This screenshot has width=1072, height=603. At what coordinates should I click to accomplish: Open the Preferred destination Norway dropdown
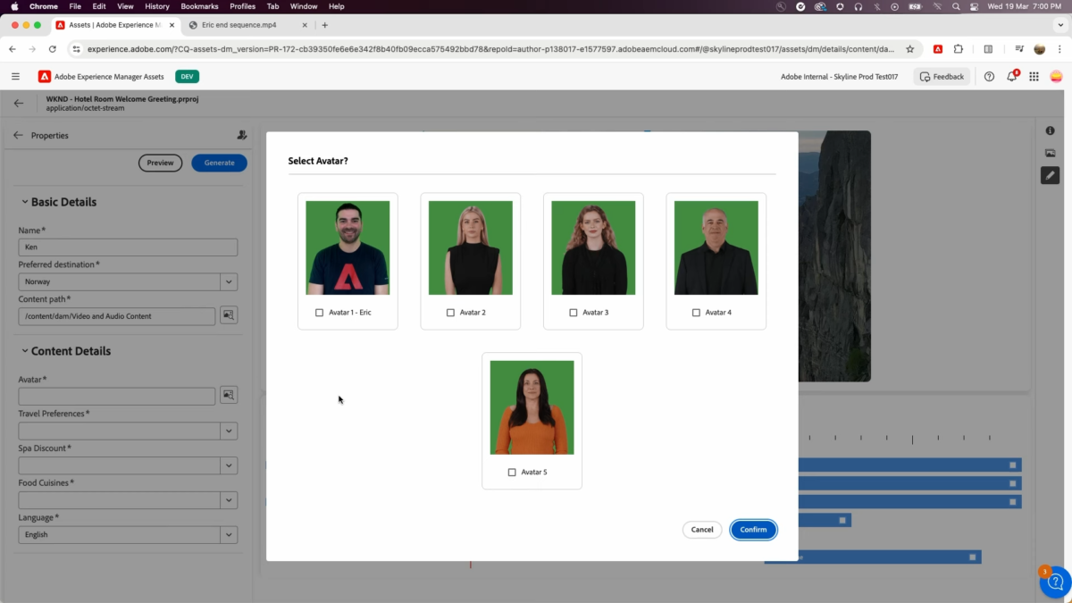229,281
